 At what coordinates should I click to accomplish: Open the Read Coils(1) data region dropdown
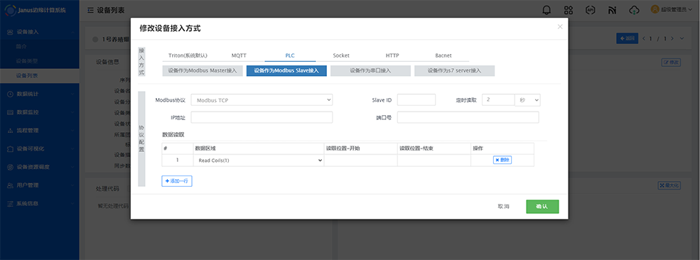(259, 161)
